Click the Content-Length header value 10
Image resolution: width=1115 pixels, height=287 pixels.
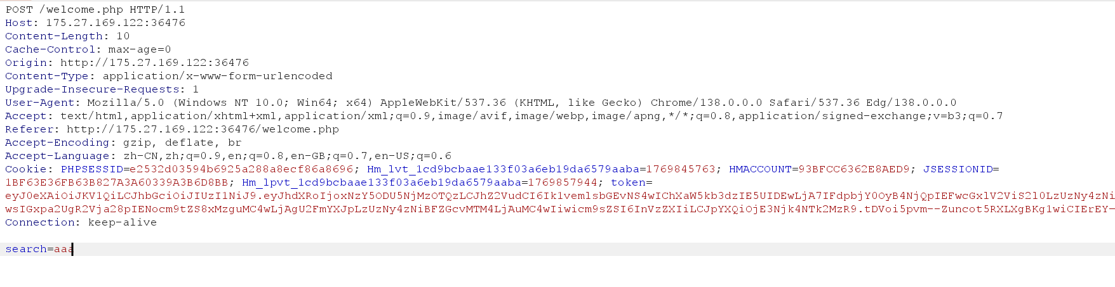tap(123, 36)
